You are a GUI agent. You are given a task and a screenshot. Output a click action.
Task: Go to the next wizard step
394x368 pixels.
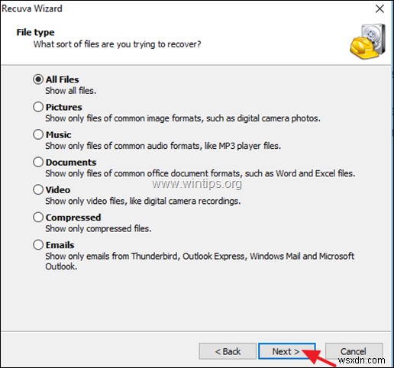point(287,351)
